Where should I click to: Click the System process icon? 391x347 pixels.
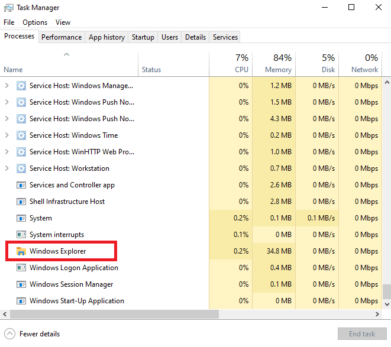pos(21,218)
